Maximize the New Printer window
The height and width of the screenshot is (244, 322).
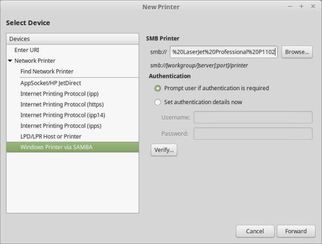[x=301, y=6]
